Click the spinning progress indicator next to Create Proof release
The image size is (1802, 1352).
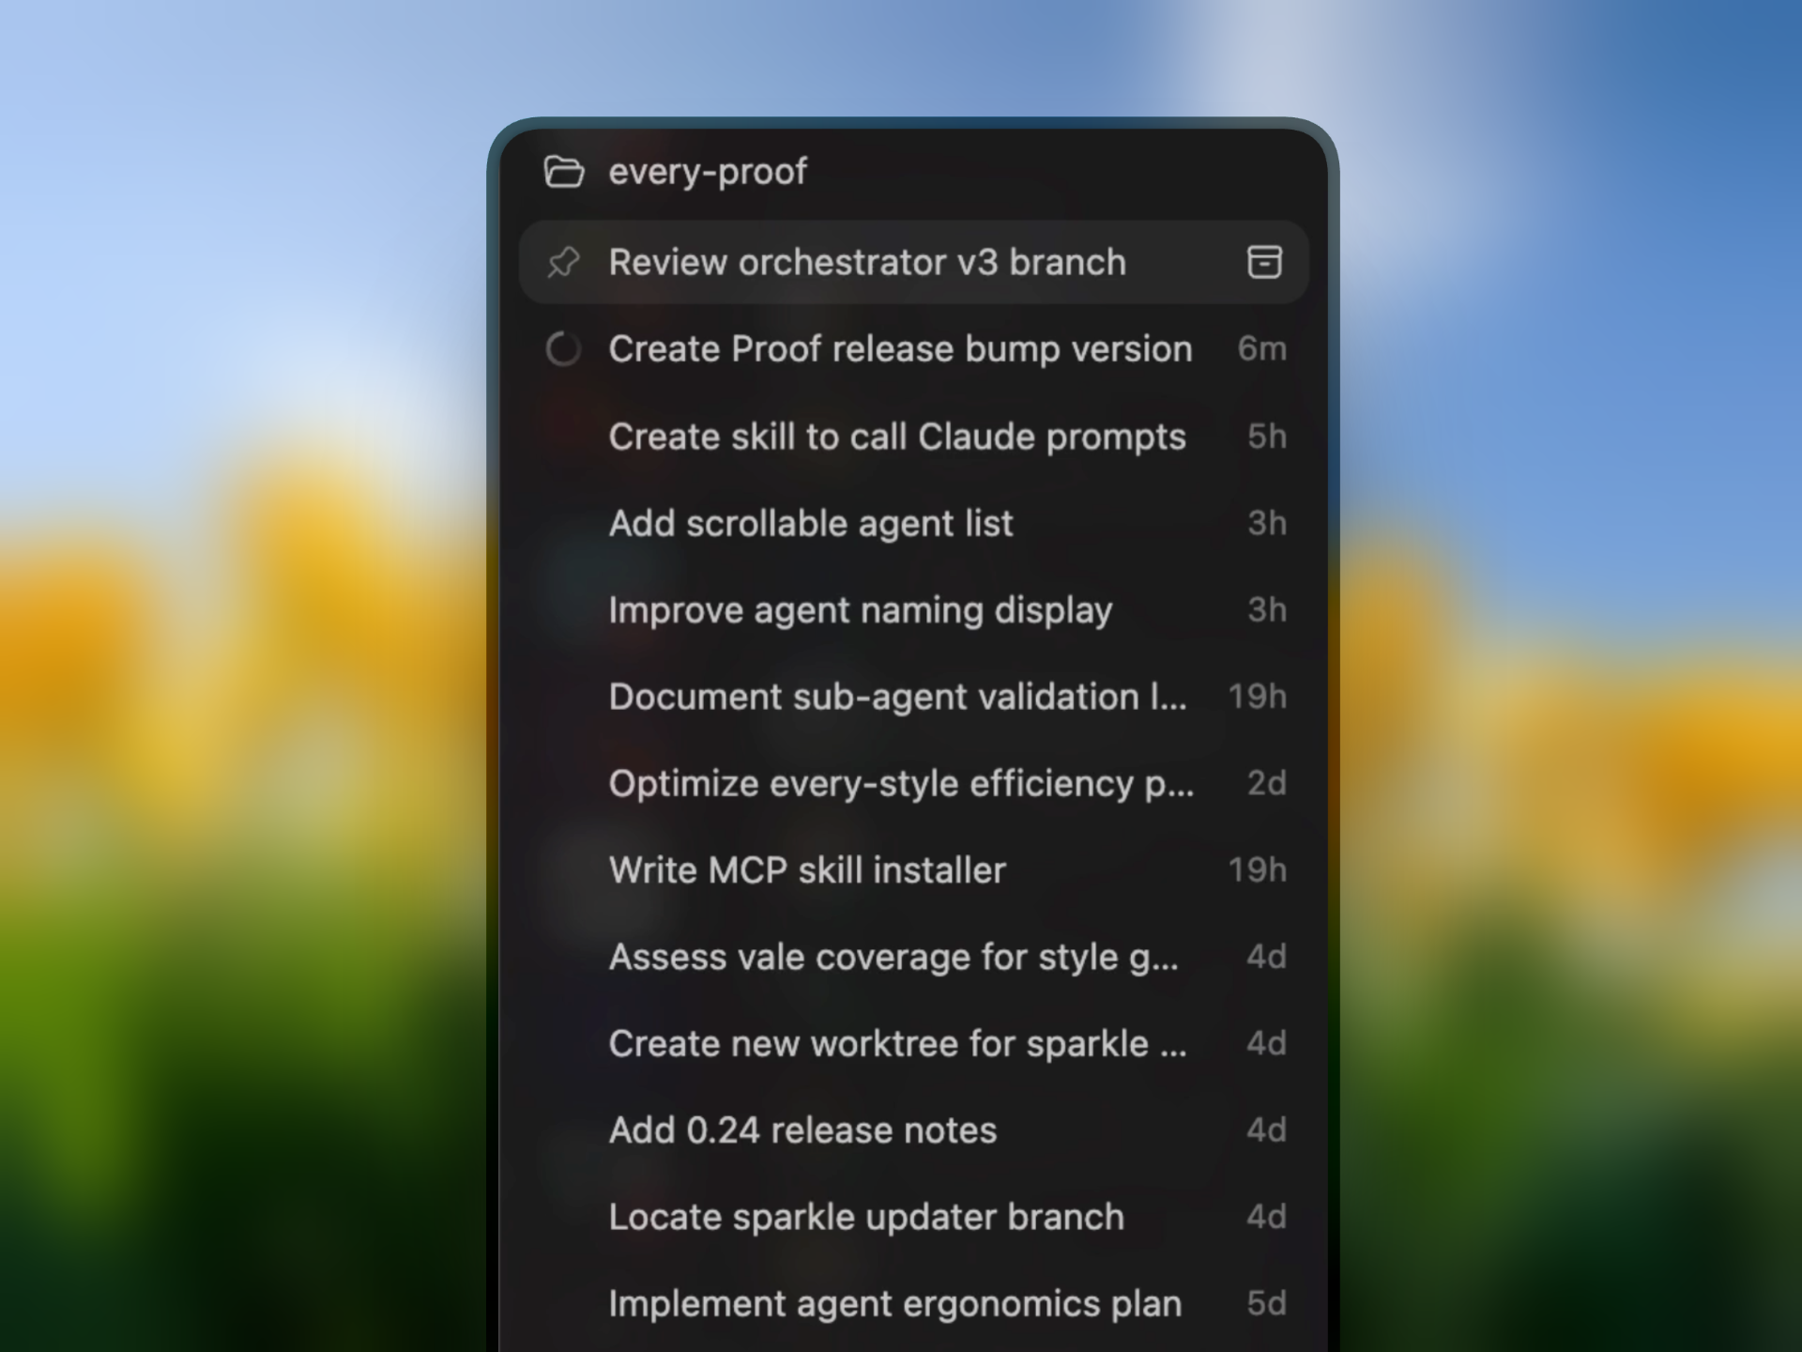(x=563, y=348)
